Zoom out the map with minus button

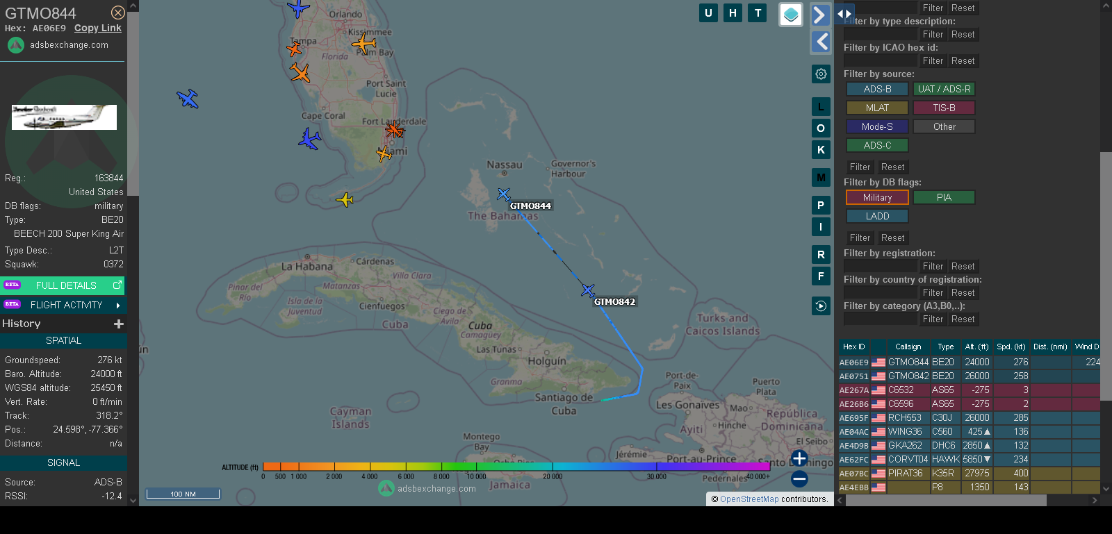coord(799,478)
